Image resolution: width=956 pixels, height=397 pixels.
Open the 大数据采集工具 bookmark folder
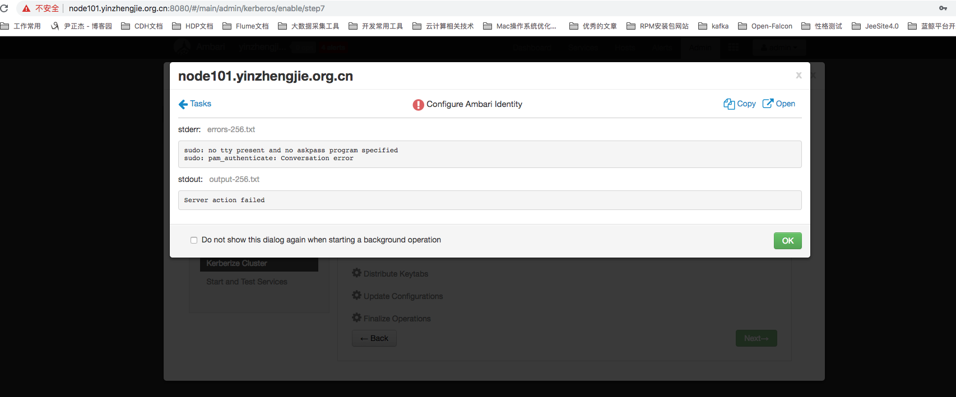pyautogui.click(x=309, y=26)
